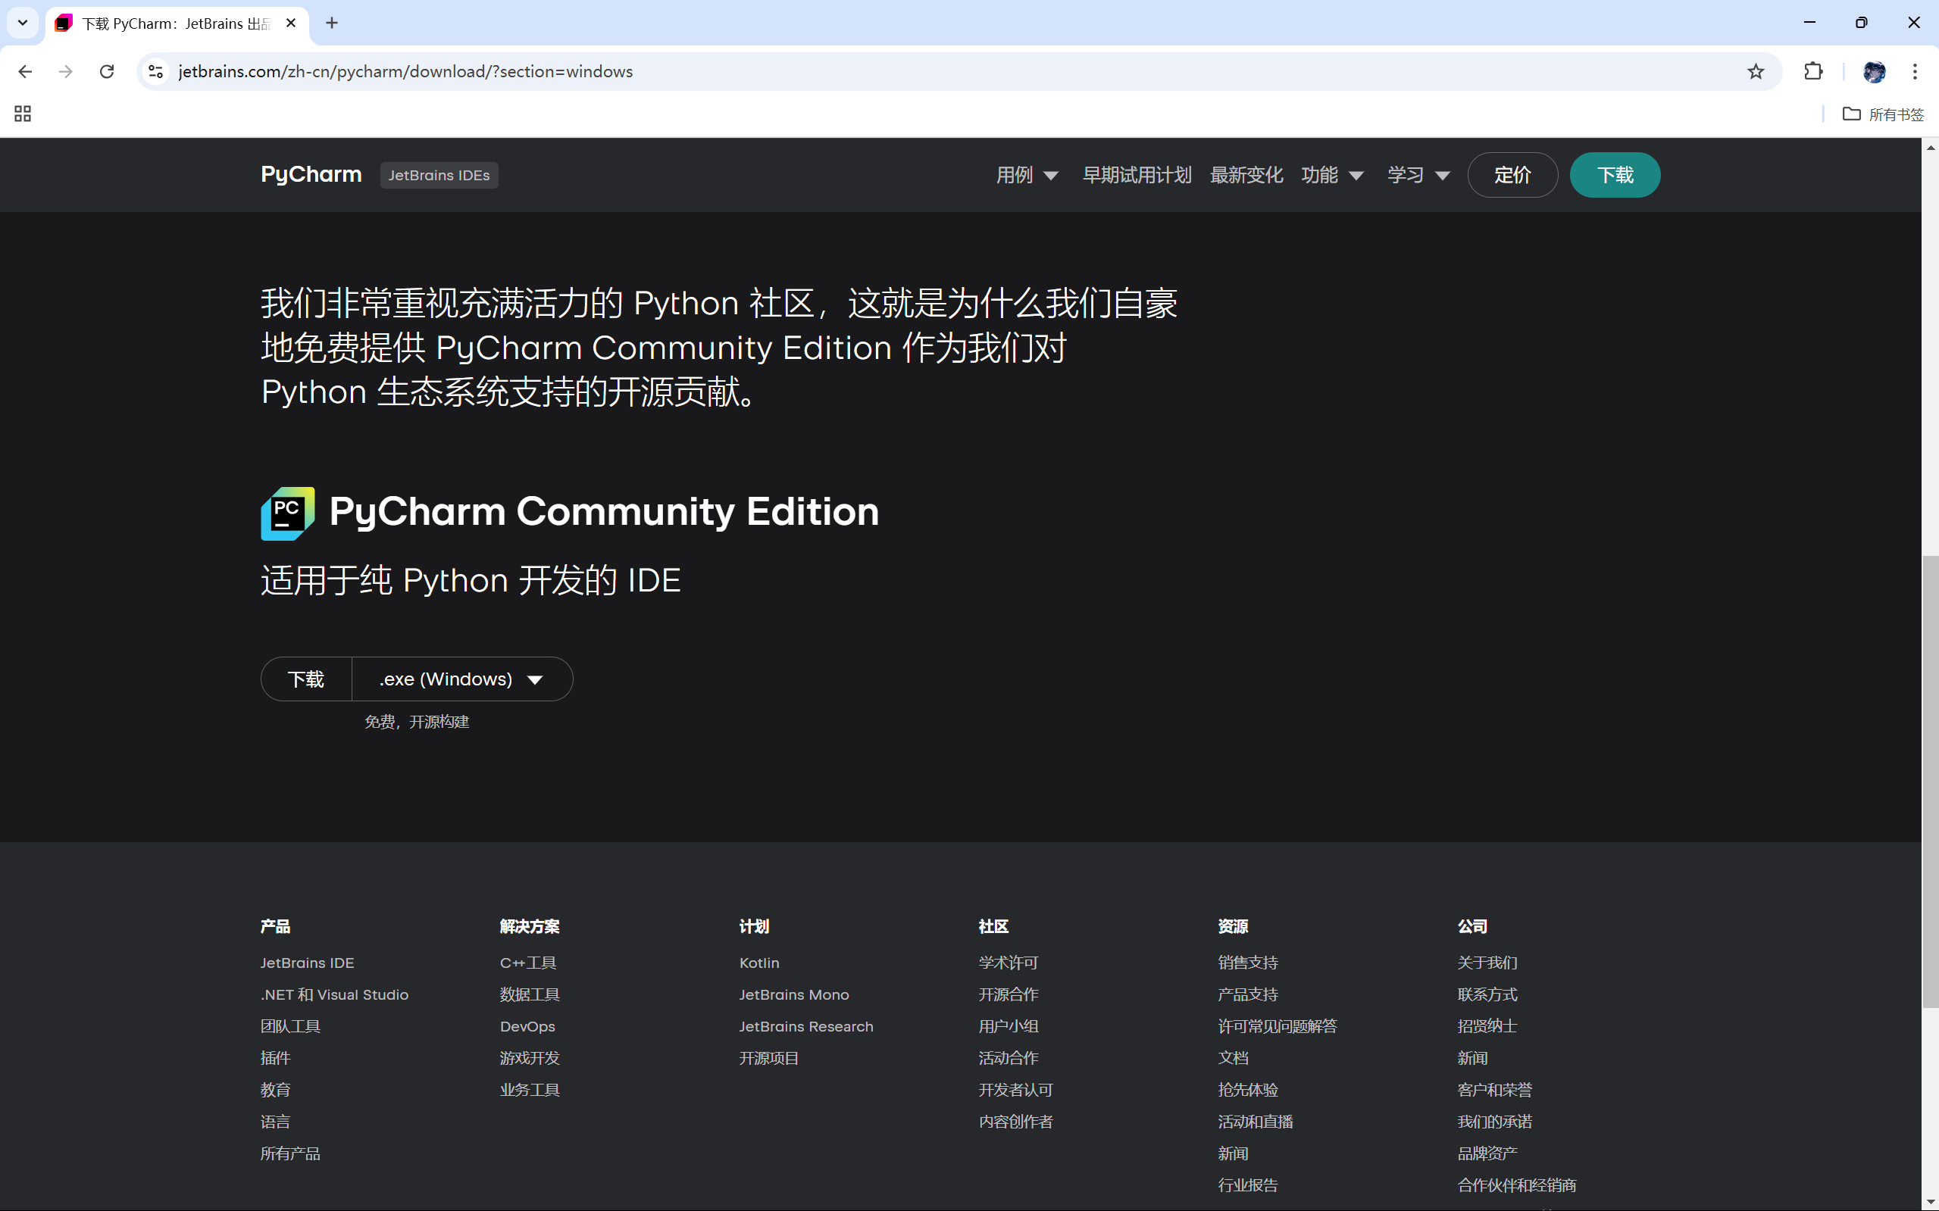The height and width of the screenshot is (1211, 1939).
Task: Click the 下载 button for Community Edition
Action: click(306, 679)
